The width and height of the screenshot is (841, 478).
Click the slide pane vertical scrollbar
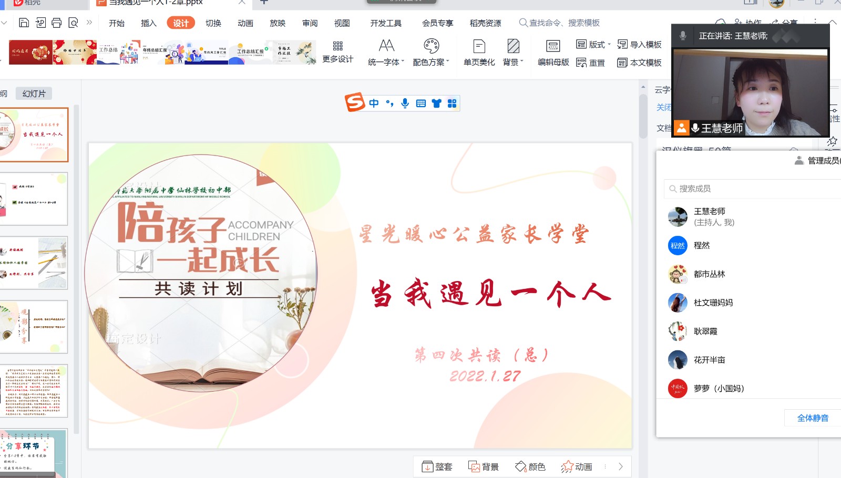643,116
